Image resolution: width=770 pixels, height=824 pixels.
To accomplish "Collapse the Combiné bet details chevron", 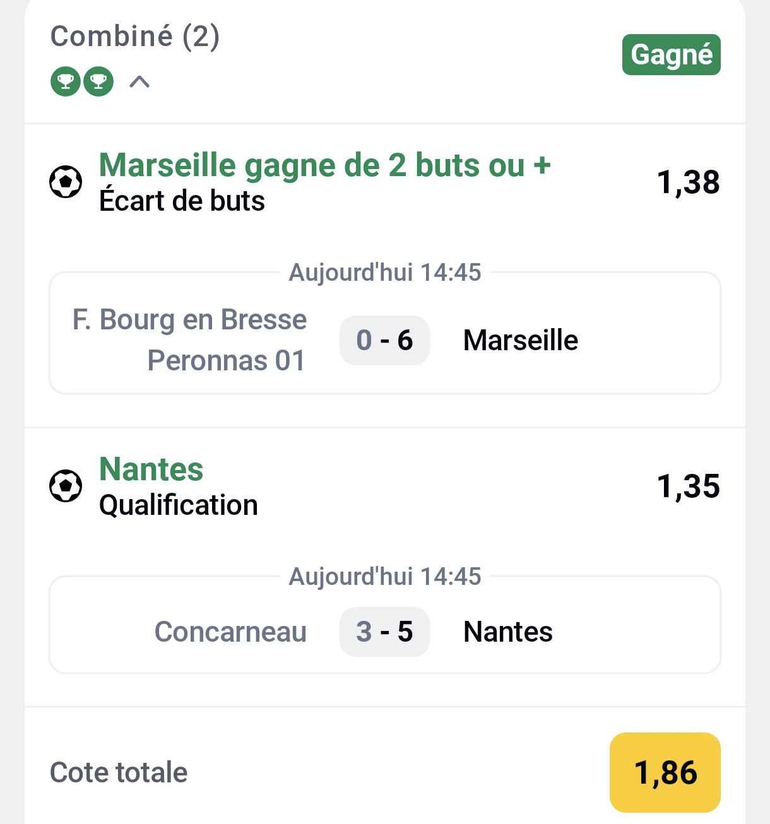I will tap(139, 82).
